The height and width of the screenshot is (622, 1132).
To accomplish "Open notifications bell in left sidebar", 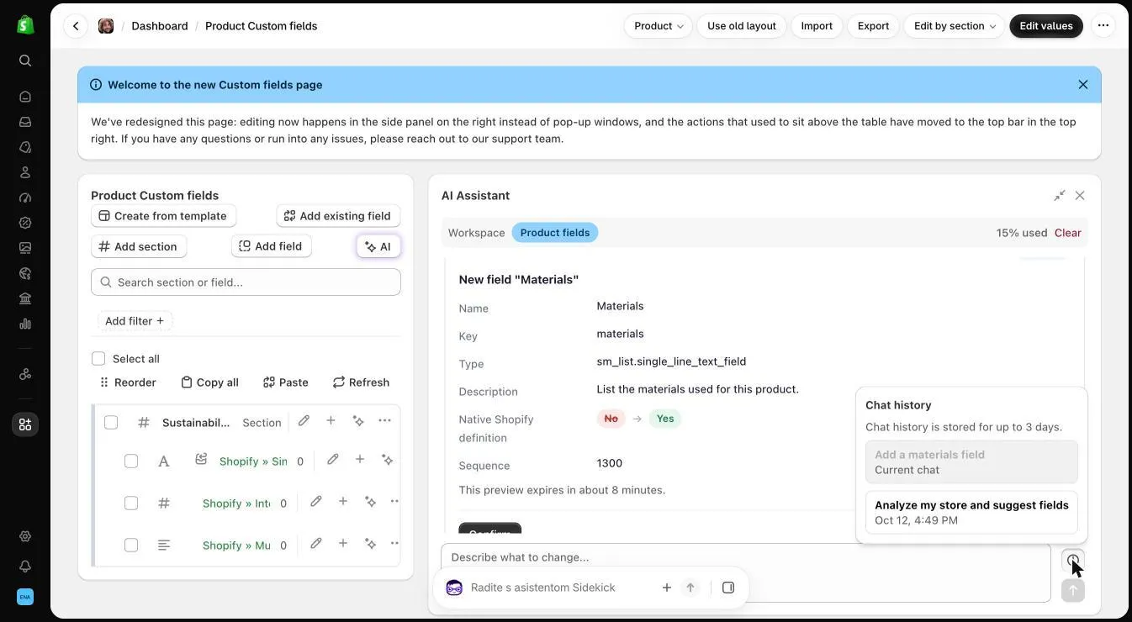I will 25,567.
